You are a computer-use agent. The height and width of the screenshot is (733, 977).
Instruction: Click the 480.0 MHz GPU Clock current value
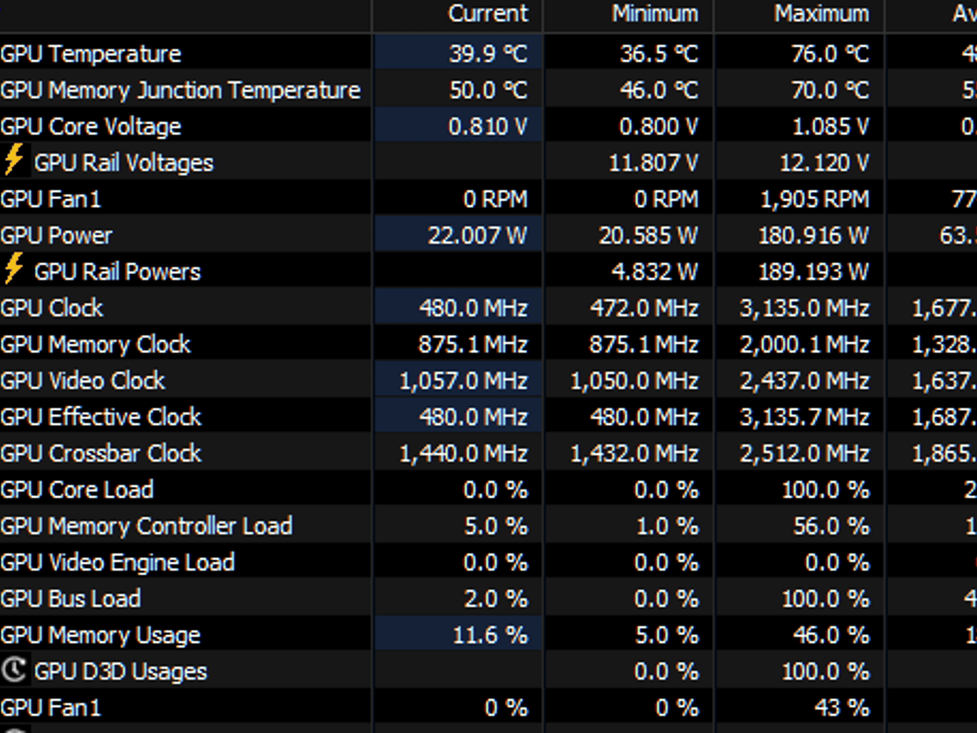point(473,308)
